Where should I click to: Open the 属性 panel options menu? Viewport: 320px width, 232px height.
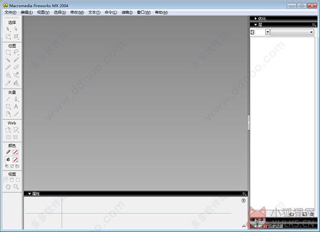(x=244, y=194)
